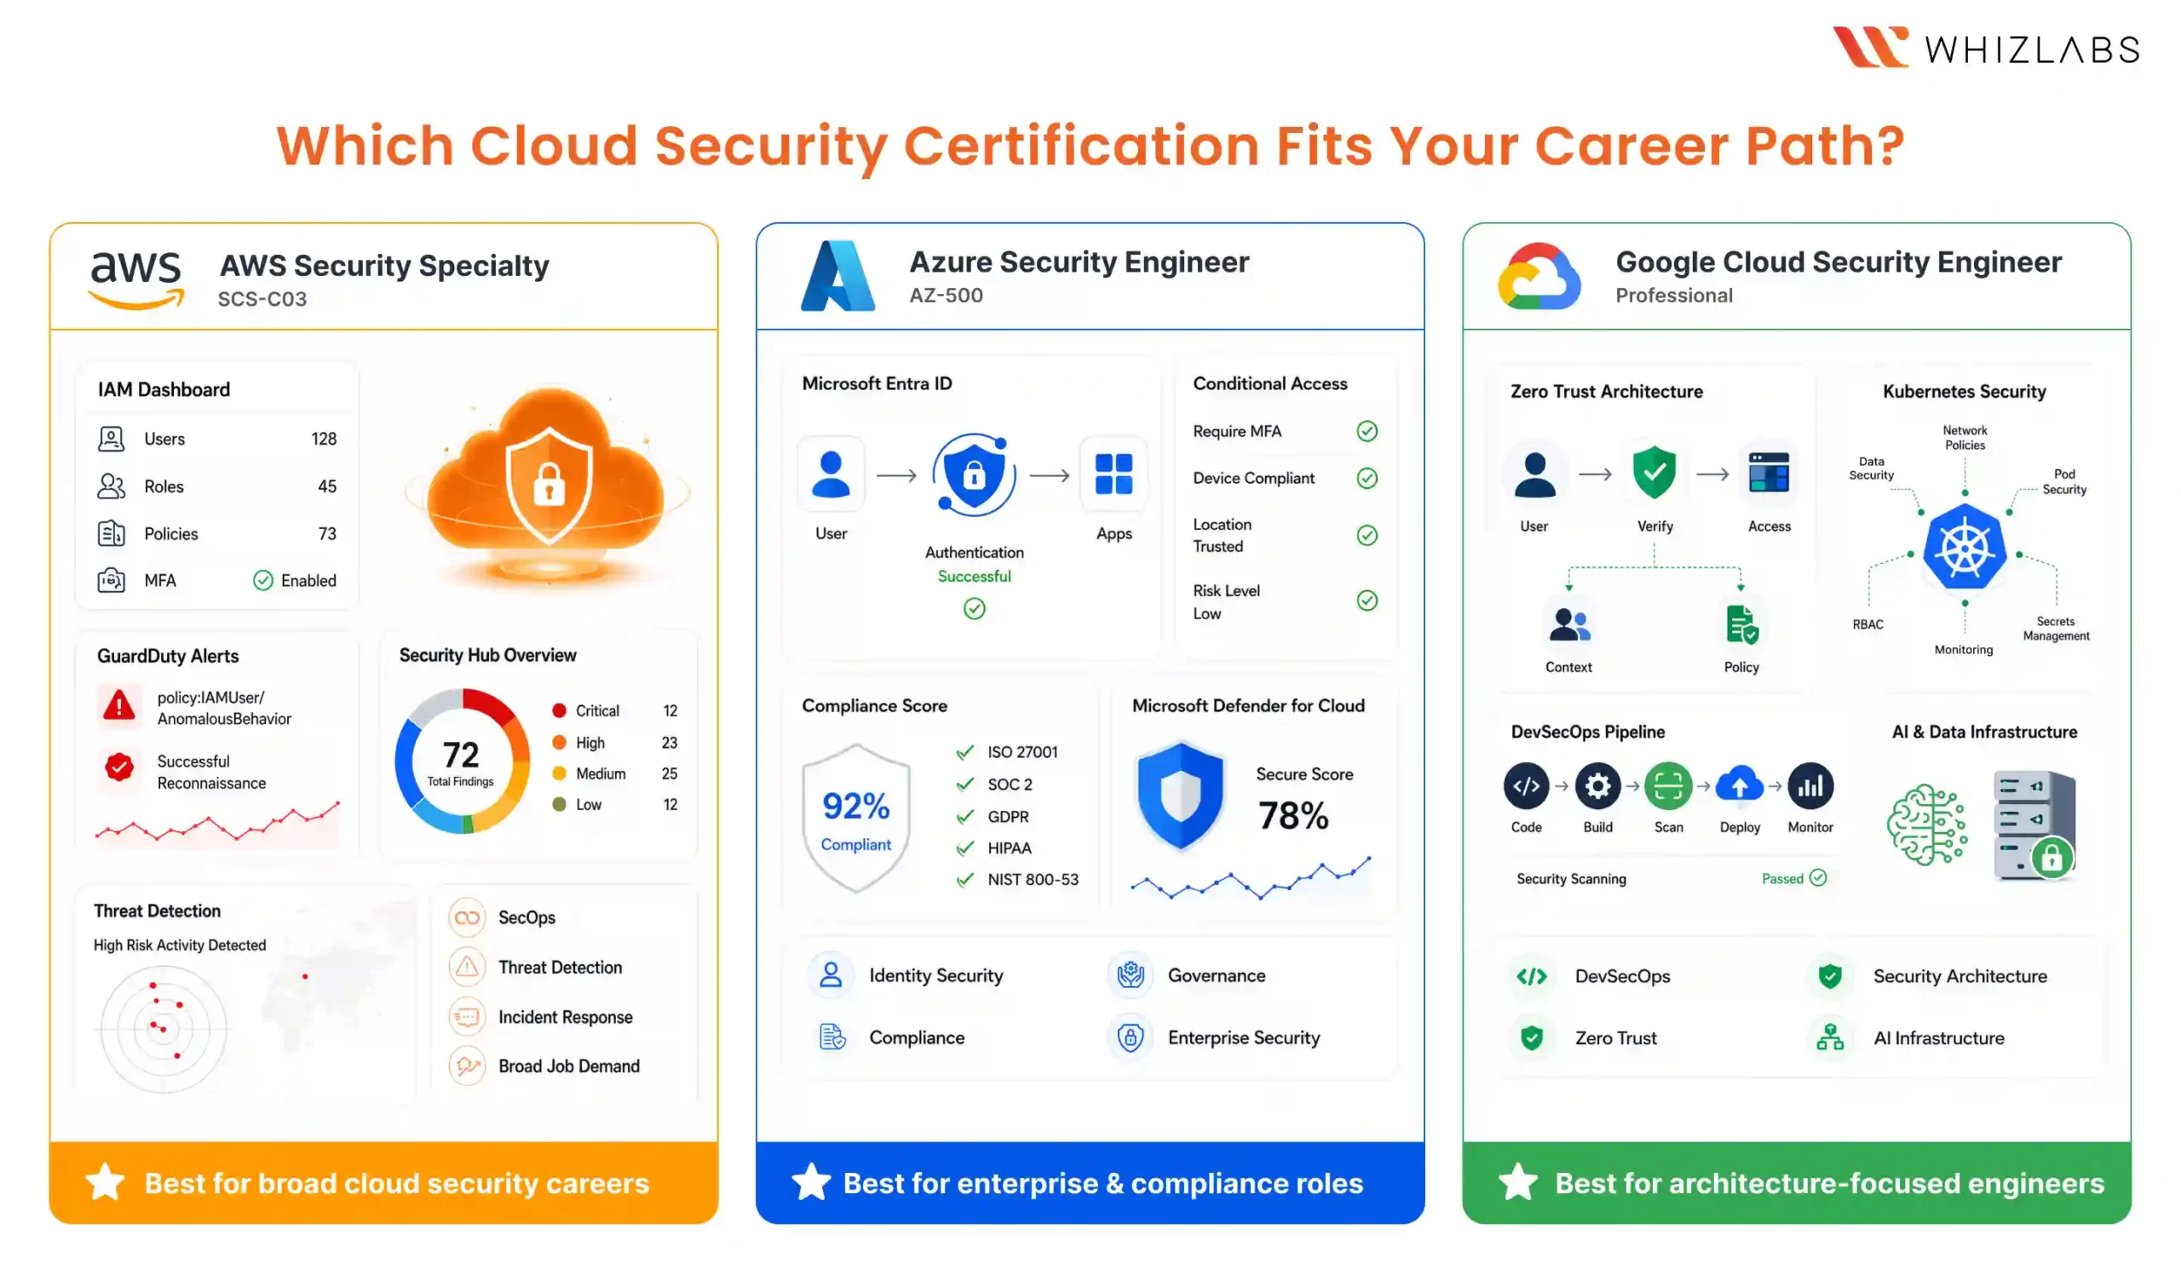Viewport: 2181px width, 1287px height.
Task: Click the Incident Response icon
Action: pyautogui.click(x=467, y=1016)
